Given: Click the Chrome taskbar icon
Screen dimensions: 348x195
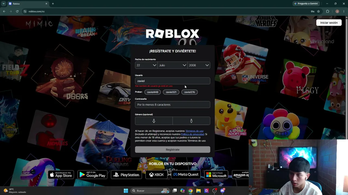Looking at the screenshot, I should coord(190,191).
